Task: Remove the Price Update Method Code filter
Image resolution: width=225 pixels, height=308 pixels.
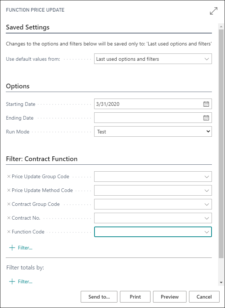Action: pyautogui.click(x=9, y=190)
